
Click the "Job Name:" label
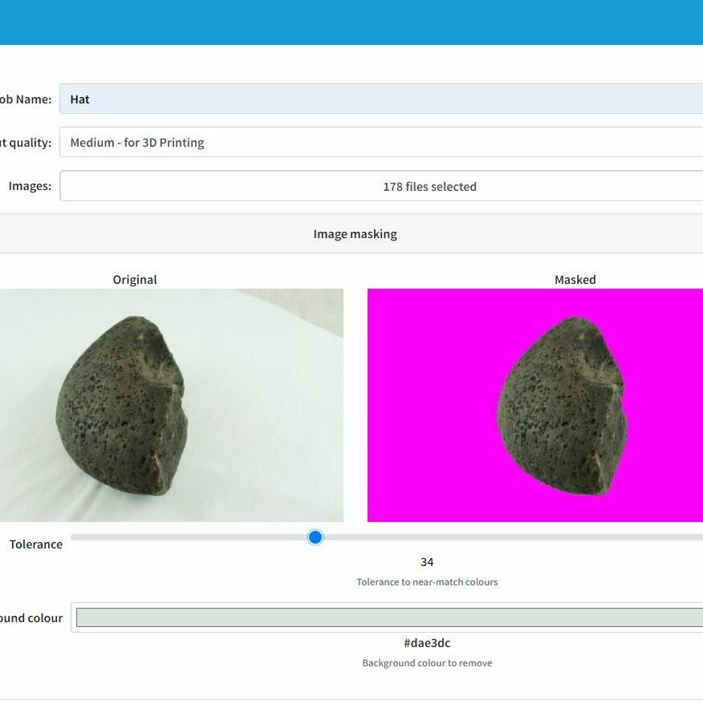(24, 99)
